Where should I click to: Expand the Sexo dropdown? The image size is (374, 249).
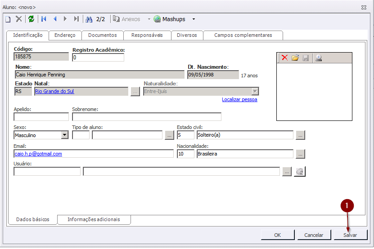click(64, 135)
